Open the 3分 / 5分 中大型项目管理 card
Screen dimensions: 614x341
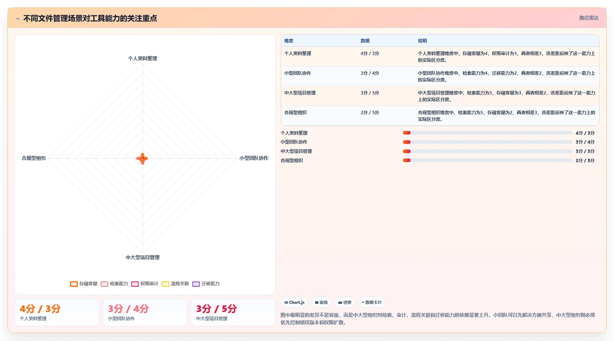click(233, 312)
